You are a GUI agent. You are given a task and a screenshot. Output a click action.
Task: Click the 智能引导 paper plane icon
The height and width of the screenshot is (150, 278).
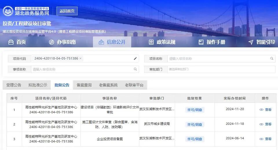pos(251,42)
